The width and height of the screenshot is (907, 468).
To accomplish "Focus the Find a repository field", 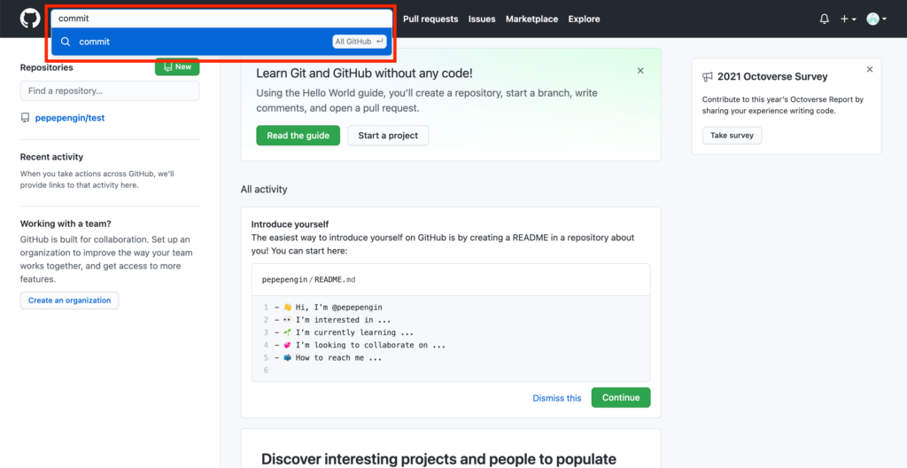I will click(x=110, y=91).
